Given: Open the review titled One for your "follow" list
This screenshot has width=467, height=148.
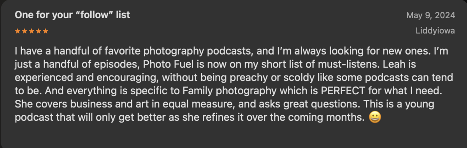Looking at the screenshot, I should click(x=72, y=15).
